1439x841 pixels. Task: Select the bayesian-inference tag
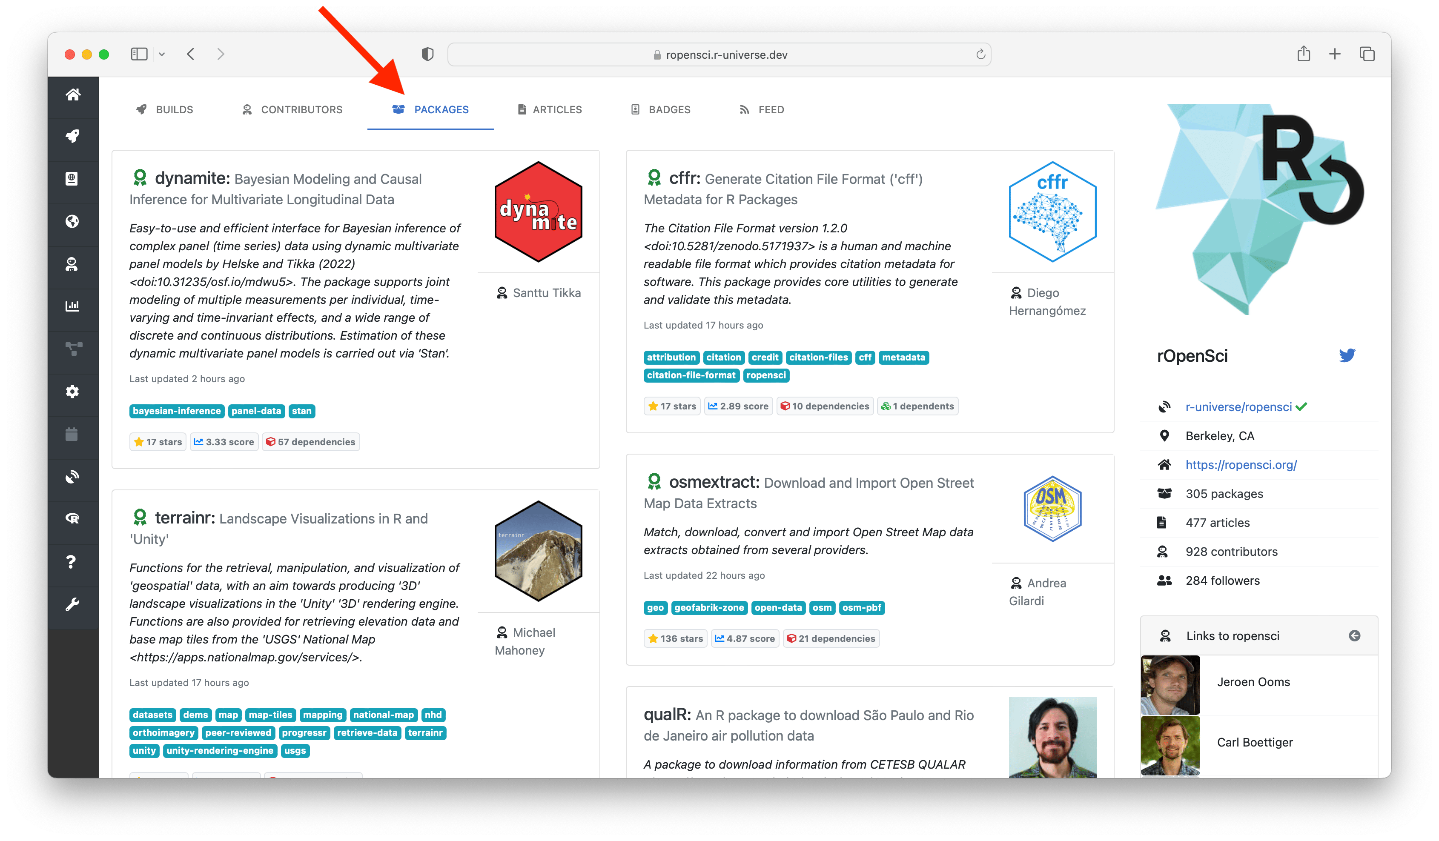(176, 411)
